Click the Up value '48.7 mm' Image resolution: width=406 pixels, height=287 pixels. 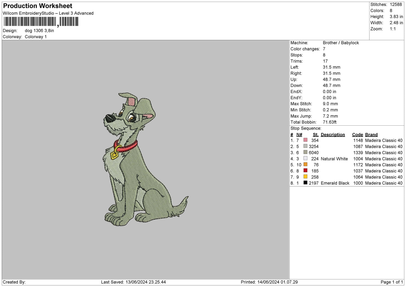tap(332, 80)
